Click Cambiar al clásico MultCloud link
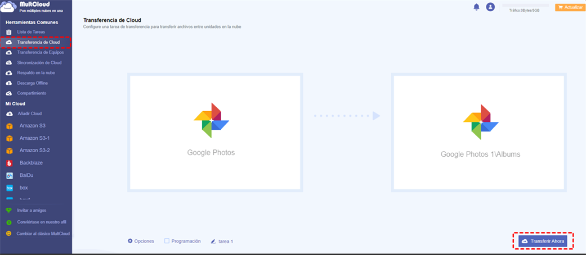The height and width of the screenshot is (255, 586). pos(43,234)
